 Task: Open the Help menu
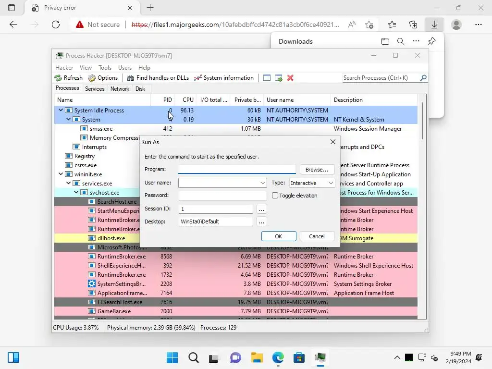144,67
